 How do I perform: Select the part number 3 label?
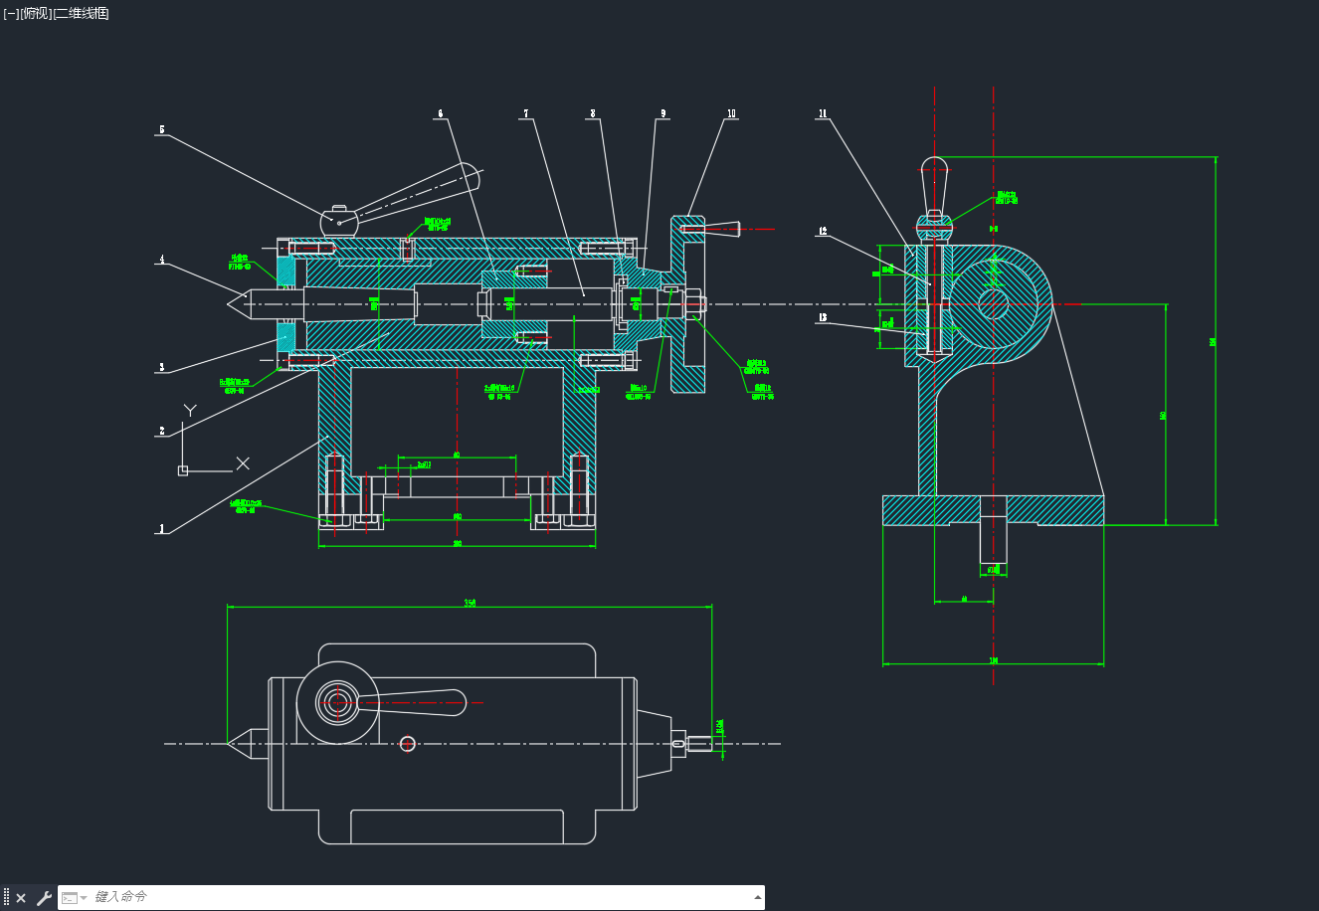[161, 367]
